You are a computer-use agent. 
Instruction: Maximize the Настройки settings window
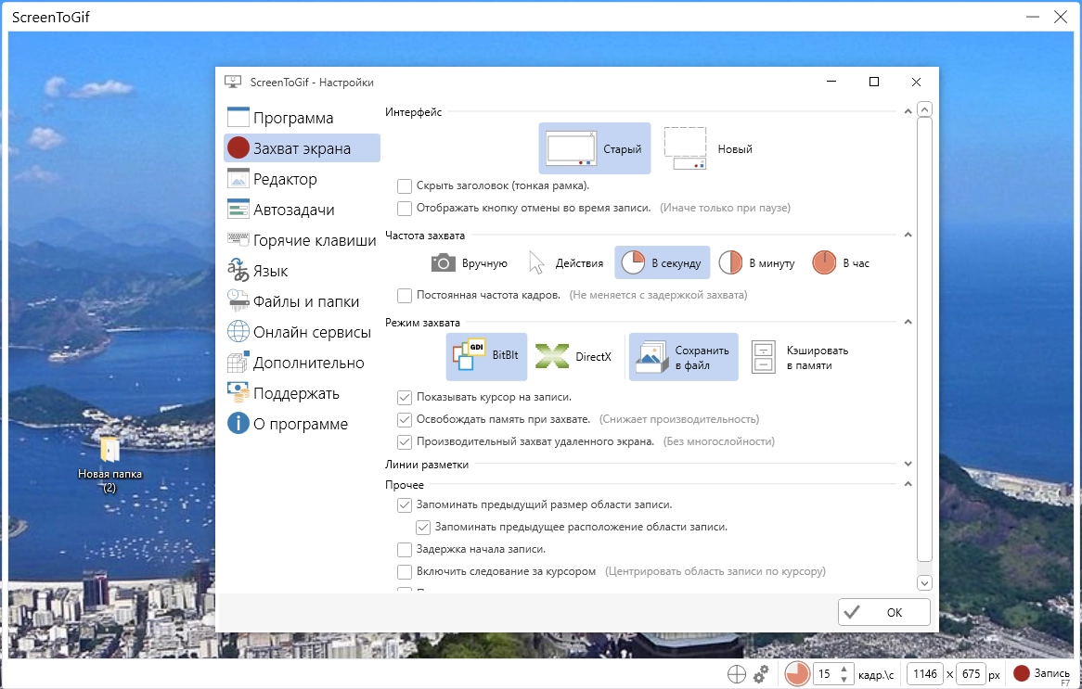click(873, 83)
